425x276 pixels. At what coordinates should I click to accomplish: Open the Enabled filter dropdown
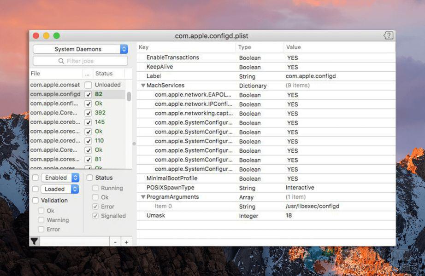pyautogui.click(x=60, y=178)
